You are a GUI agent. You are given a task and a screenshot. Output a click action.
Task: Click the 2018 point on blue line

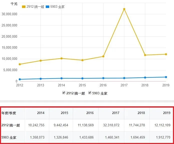click(145, 78)
